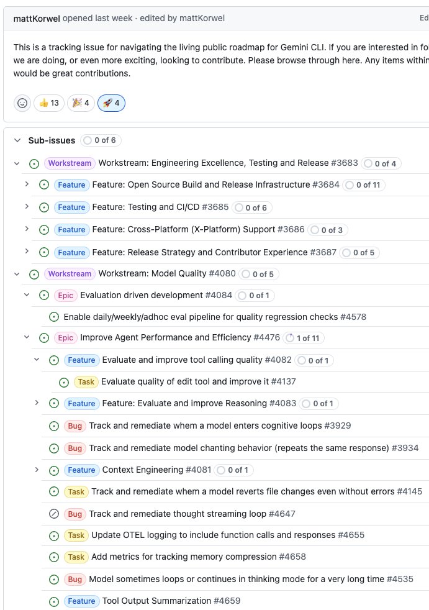
Task: Click the open status icon of issue #4083
Action: tap(54, 403)
